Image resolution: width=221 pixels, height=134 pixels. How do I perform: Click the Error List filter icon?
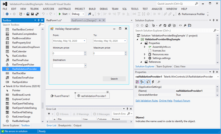(x=49, y=114)
